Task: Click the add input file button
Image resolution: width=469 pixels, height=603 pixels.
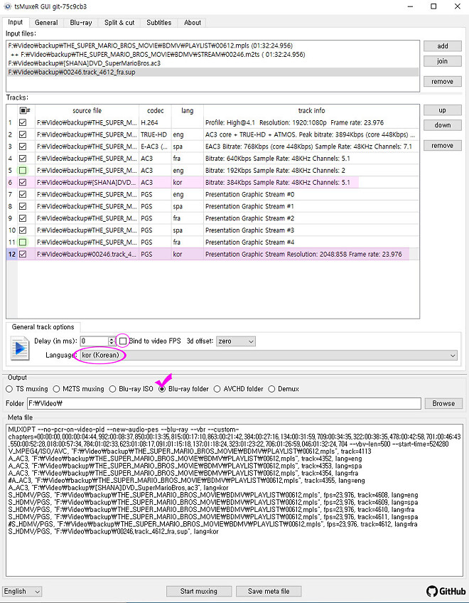Action: click(x=443, y=46)
